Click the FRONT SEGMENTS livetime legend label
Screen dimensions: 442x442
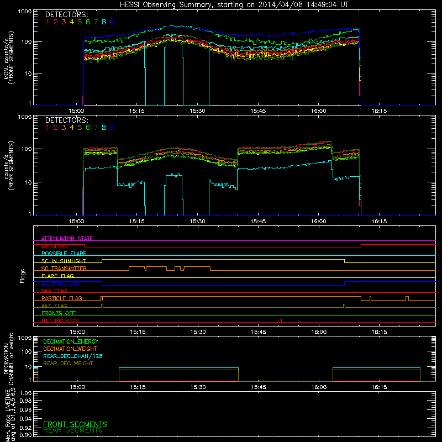coord(75,424)
